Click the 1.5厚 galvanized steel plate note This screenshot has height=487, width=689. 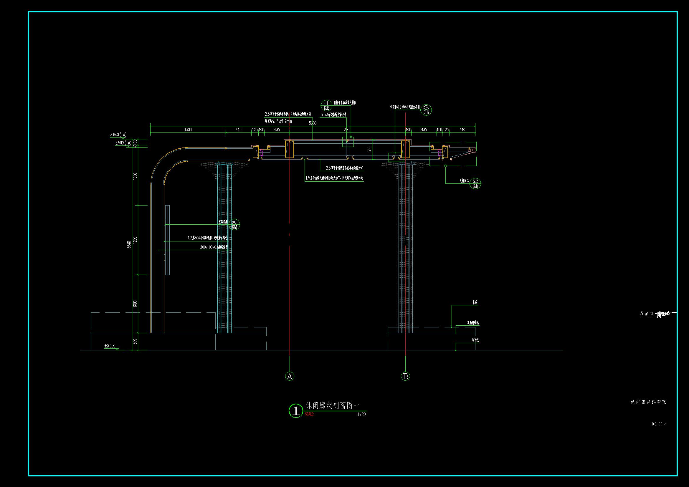[x=334, y=178]
